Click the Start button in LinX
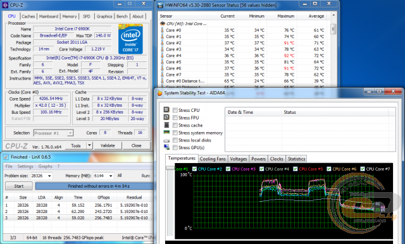Screen dimensions: 405x244 tap(19, 186)
